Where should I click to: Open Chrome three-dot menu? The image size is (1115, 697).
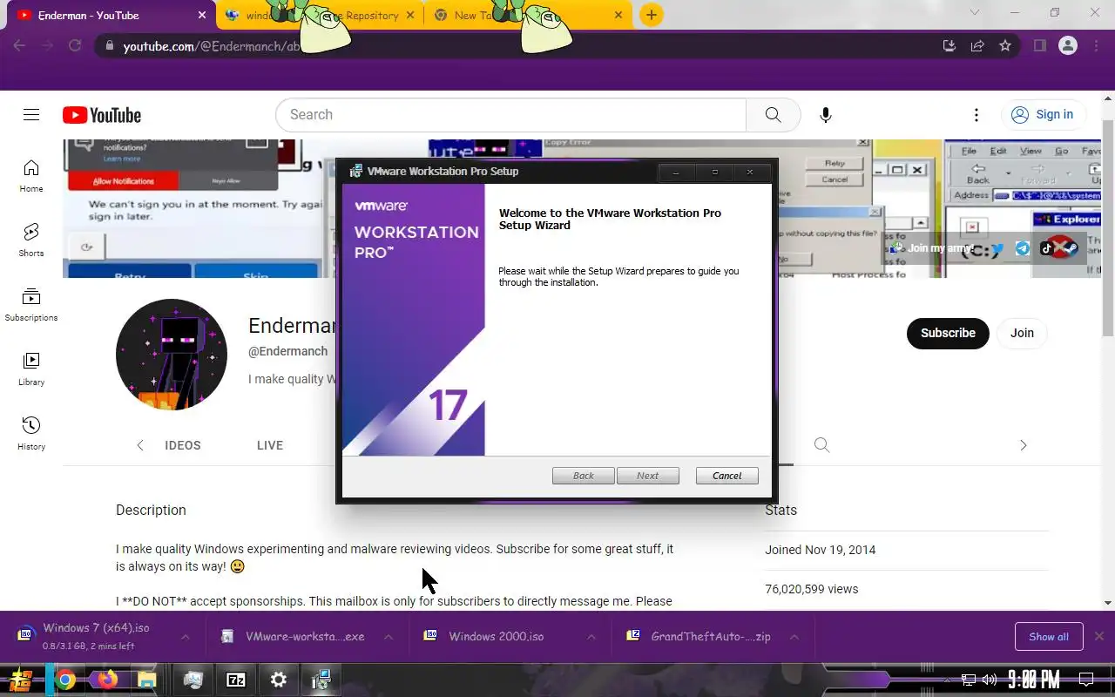click(x=1095, y=45)
